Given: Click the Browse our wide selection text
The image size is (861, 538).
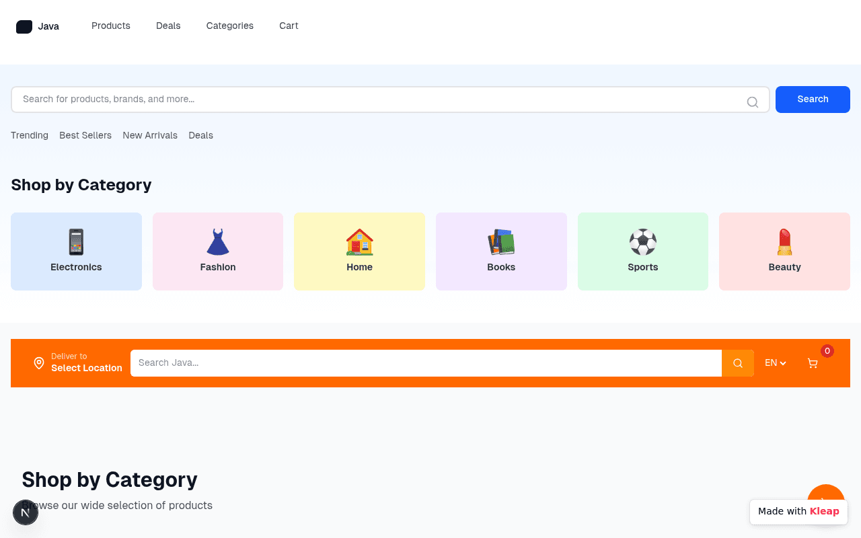Looking at the screenshot, I should pyautogui.click(x=117, y=505).
